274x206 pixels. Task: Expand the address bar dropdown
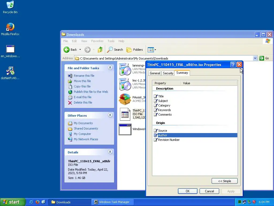[255, 58]
